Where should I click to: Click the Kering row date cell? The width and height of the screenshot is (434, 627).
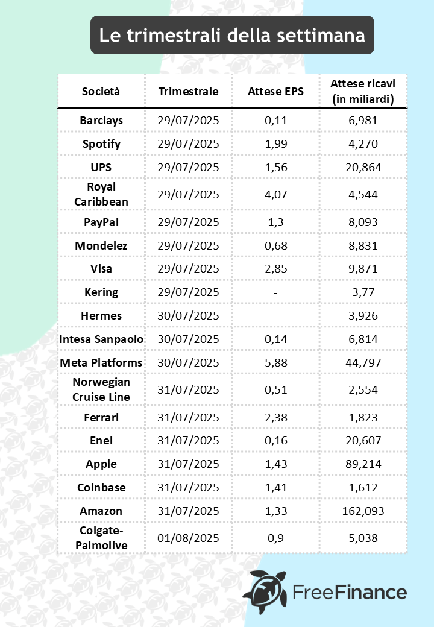click(189, 292)
